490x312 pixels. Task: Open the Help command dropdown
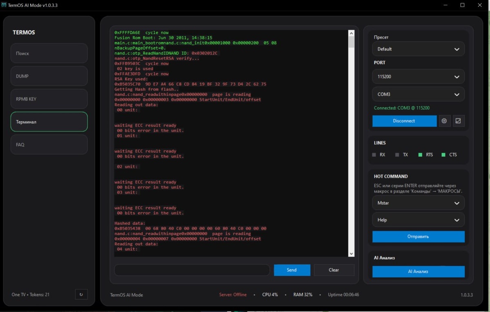[418, 220]
